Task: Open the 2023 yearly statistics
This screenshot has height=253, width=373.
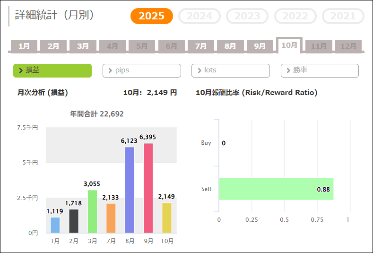Action: point(247,16)
